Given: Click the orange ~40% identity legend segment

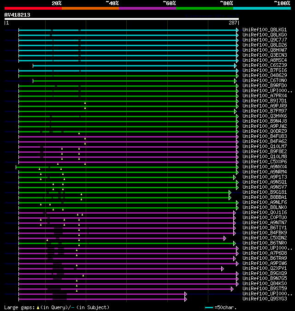Looking at the screenshot, I should point(90,8).
